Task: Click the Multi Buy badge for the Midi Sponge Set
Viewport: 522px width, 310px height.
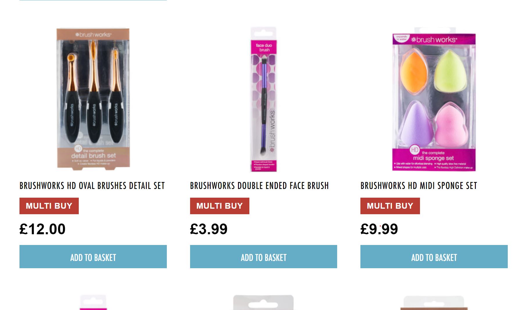Action: (390, 206)
